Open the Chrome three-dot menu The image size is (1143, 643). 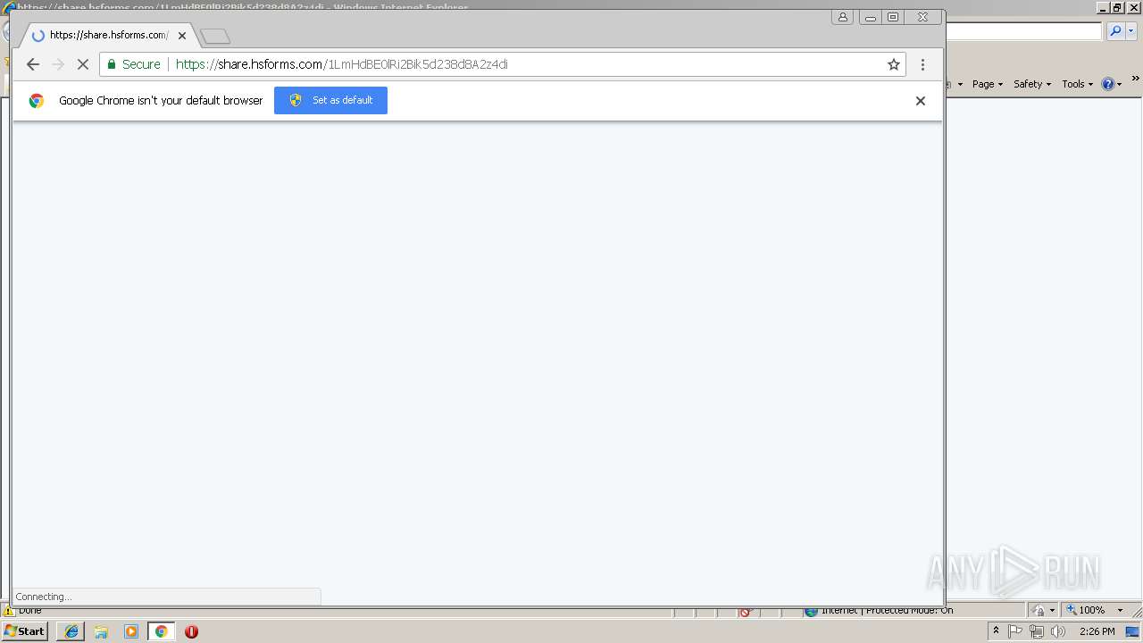pos(922,64)
